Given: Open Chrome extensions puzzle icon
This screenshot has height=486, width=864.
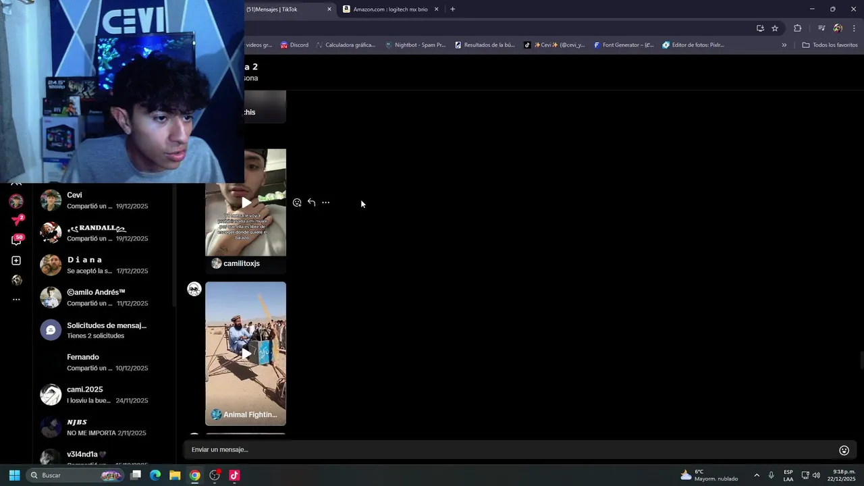Looking at the screenshot, I should tap(798, 28).
